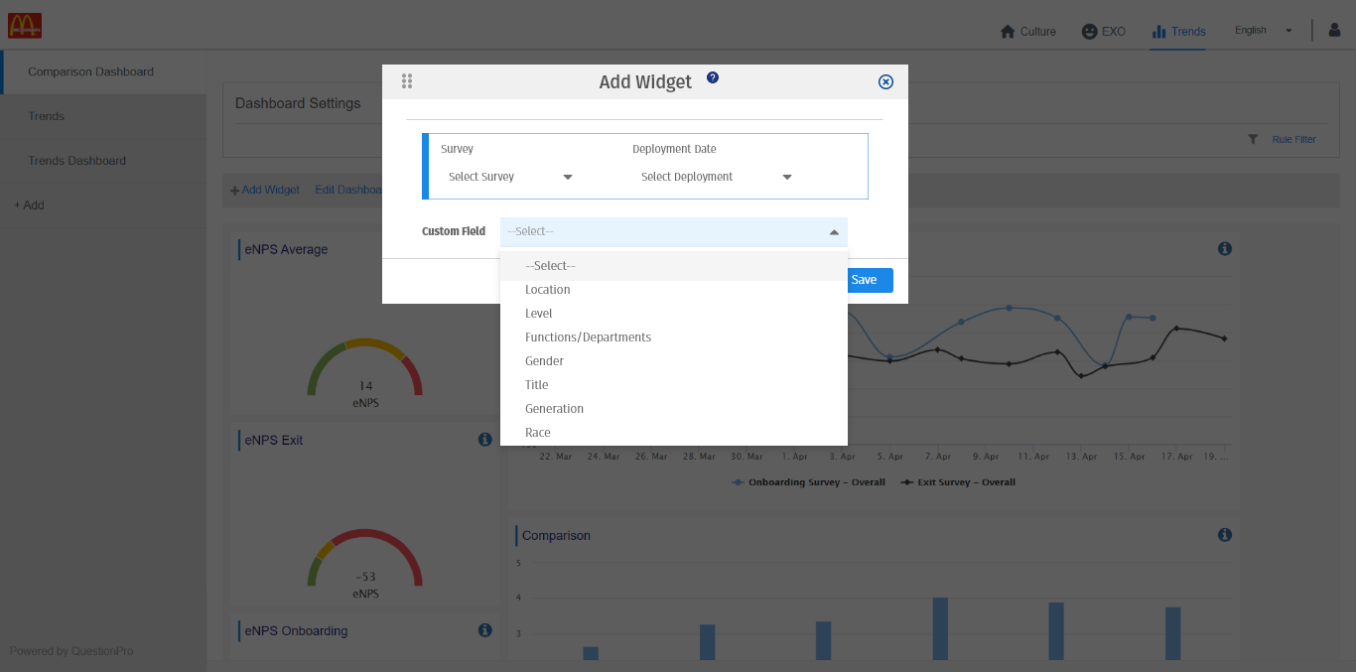The height and width of the screenshot is (672, 1356).
Task: Click the filter funnel icon
Action: (1253, 139)
